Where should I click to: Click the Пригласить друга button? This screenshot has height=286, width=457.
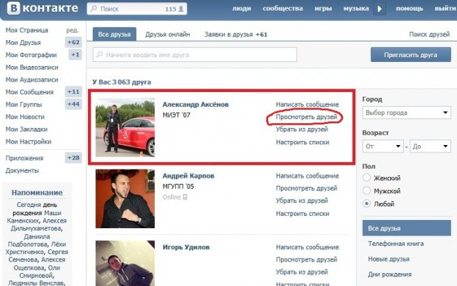click(411, 54)
